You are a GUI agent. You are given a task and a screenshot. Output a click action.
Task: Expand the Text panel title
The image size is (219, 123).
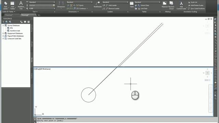[x=35, y=12]
